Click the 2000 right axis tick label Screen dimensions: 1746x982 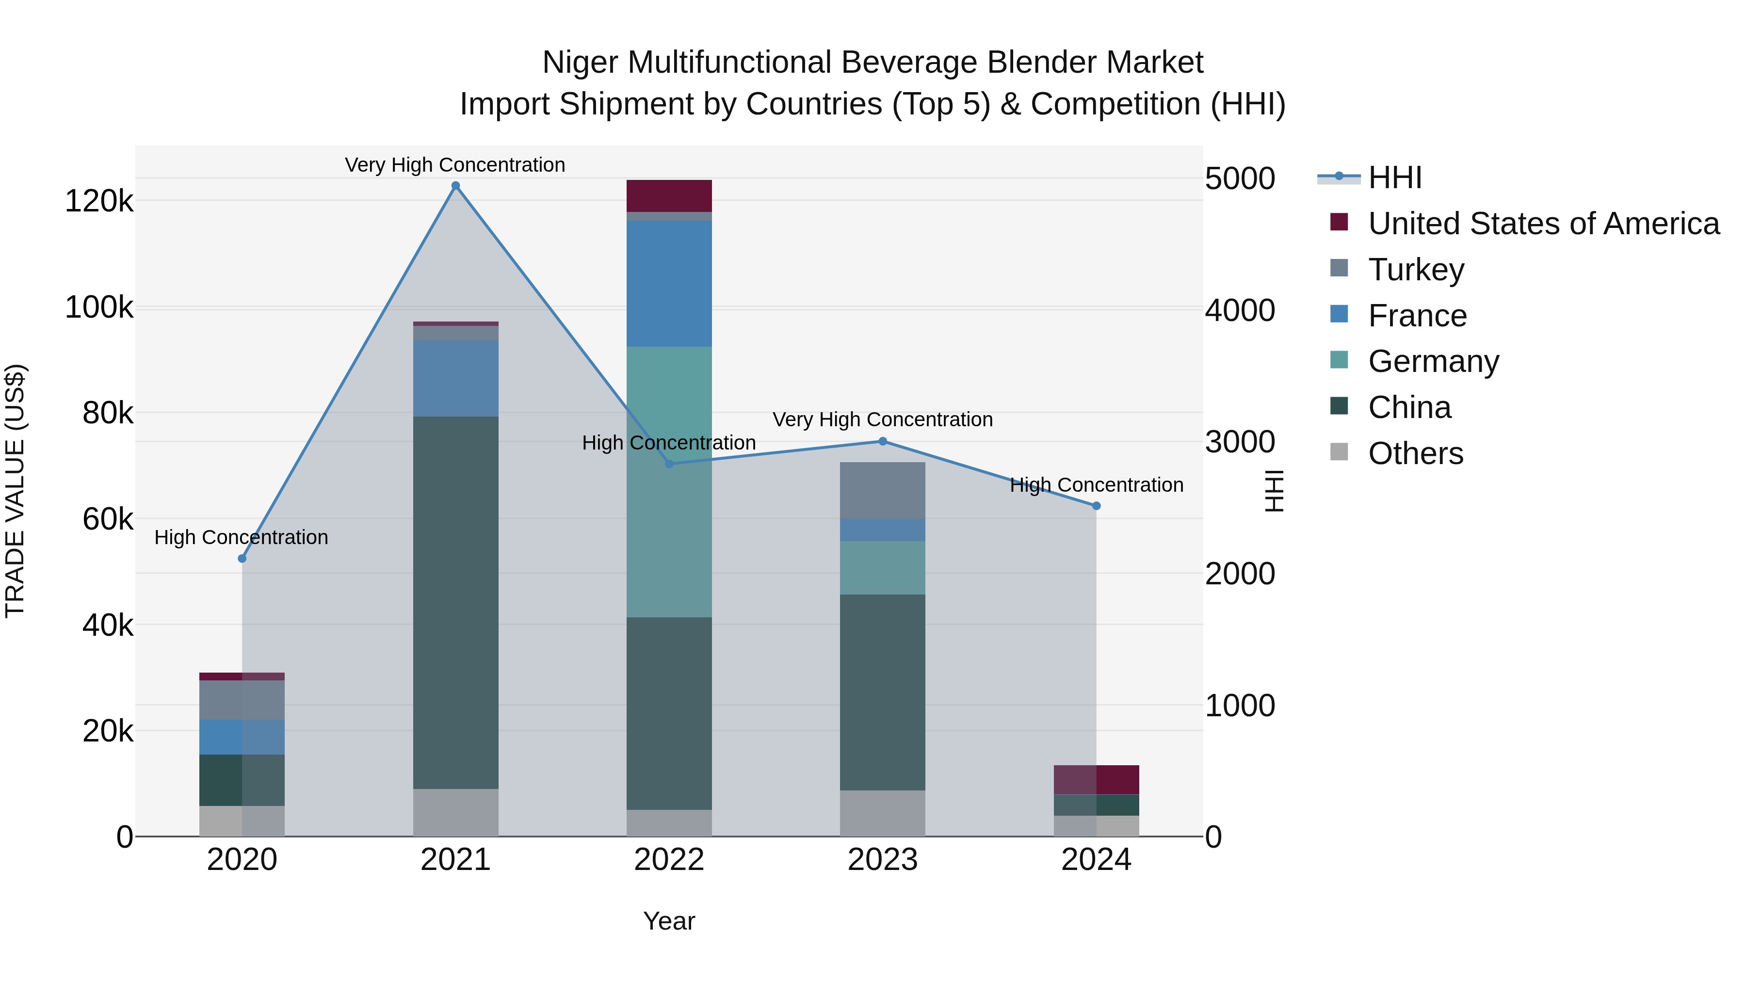point(1240,574)
